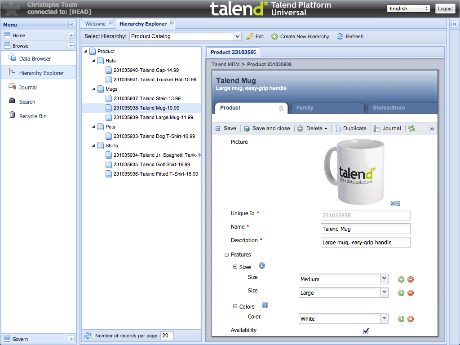This screenshot has height=345, width=460.
Task: View the info icon next to Sizes
Action: tap(261, 265)
